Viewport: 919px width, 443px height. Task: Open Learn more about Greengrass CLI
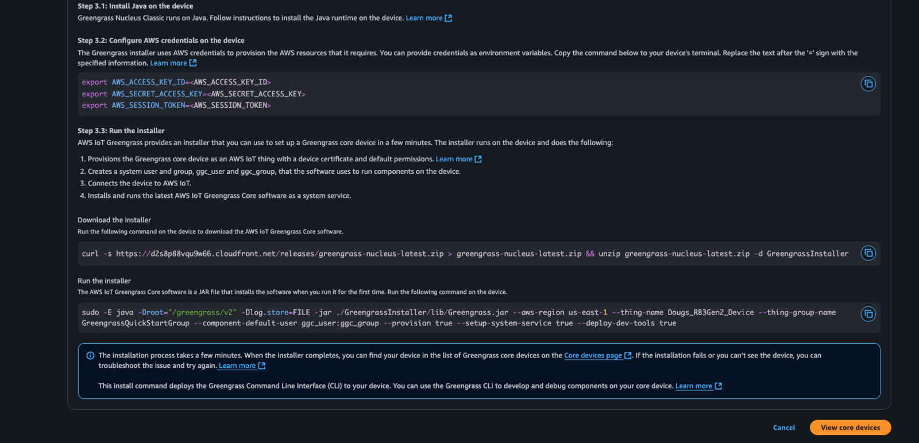(694, 386)
